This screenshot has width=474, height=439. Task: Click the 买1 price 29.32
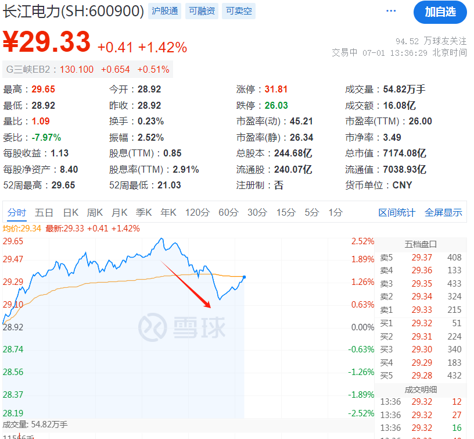pos(422,323)
